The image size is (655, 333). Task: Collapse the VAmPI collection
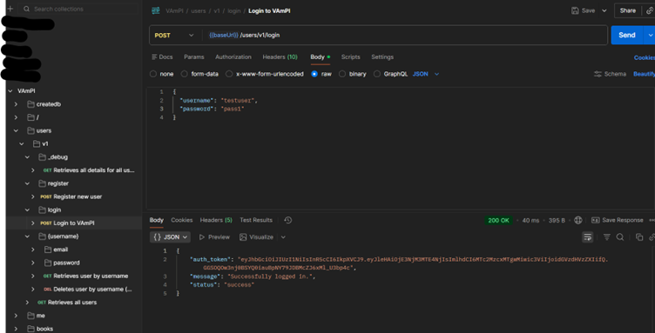(x=10, y=90)
